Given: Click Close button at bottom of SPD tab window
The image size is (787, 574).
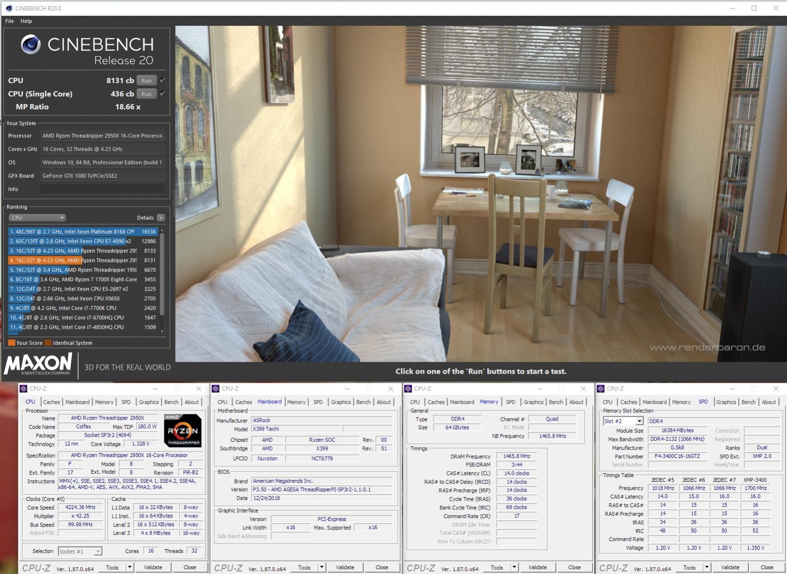Looking at the screenshot, I should [767, 567].
